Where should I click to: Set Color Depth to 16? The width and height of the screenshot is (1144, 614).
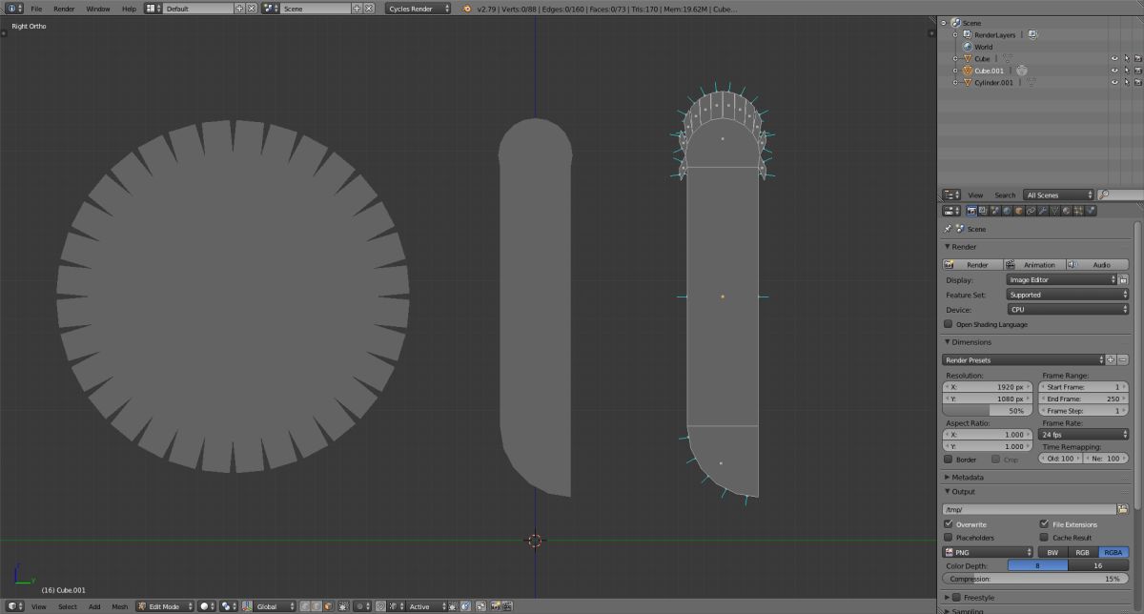pyautogui.click(x=1097, y=565)
